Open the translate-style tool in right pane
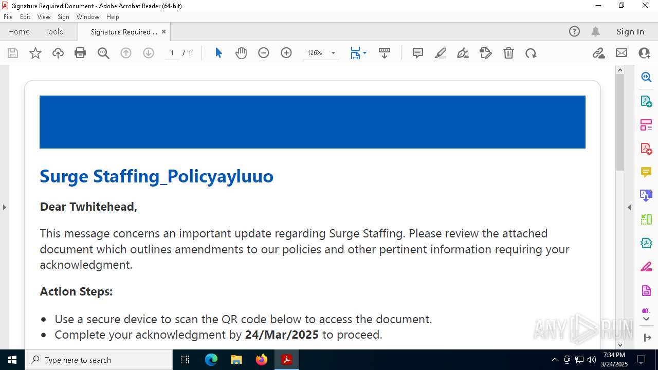This screenshot has width=658, height=370. point(646,195)
